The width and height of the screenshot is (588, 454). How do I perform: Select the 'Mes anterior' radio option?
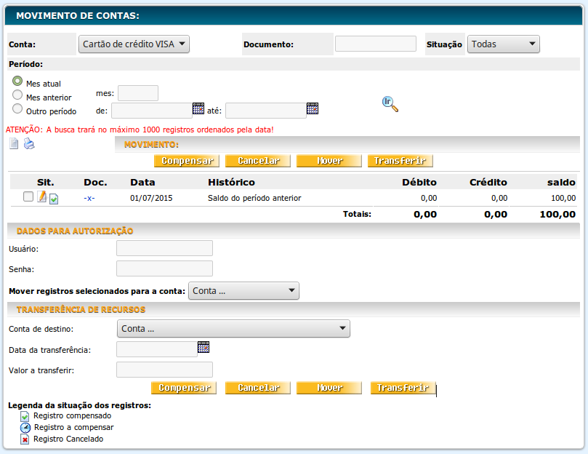(x=17, y=95)
